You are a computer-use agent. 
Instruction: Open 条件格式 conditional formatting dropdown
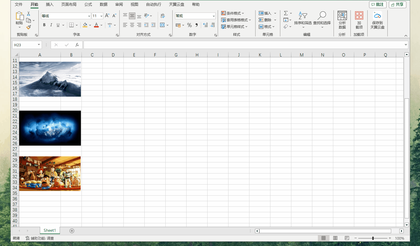coord(233,13)
